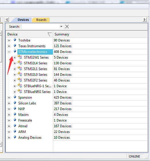Click the STM32F2 Series family icon
The width and height of the screenshot is (150, 161).
20,80
